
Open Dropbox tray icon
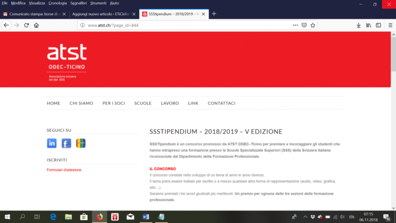click(x=313, y=217)
